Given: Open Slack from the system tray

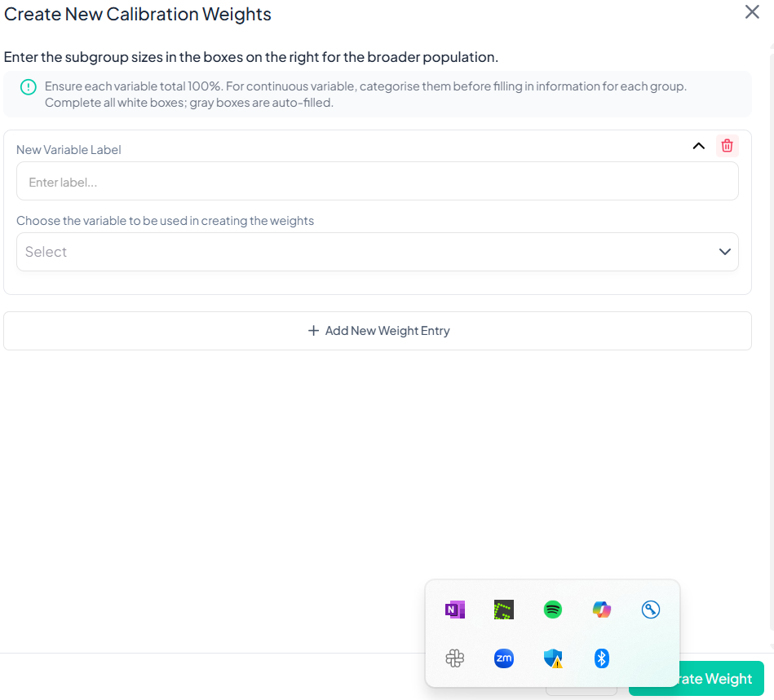Looking at the screenshot, I should pos(455,658).
